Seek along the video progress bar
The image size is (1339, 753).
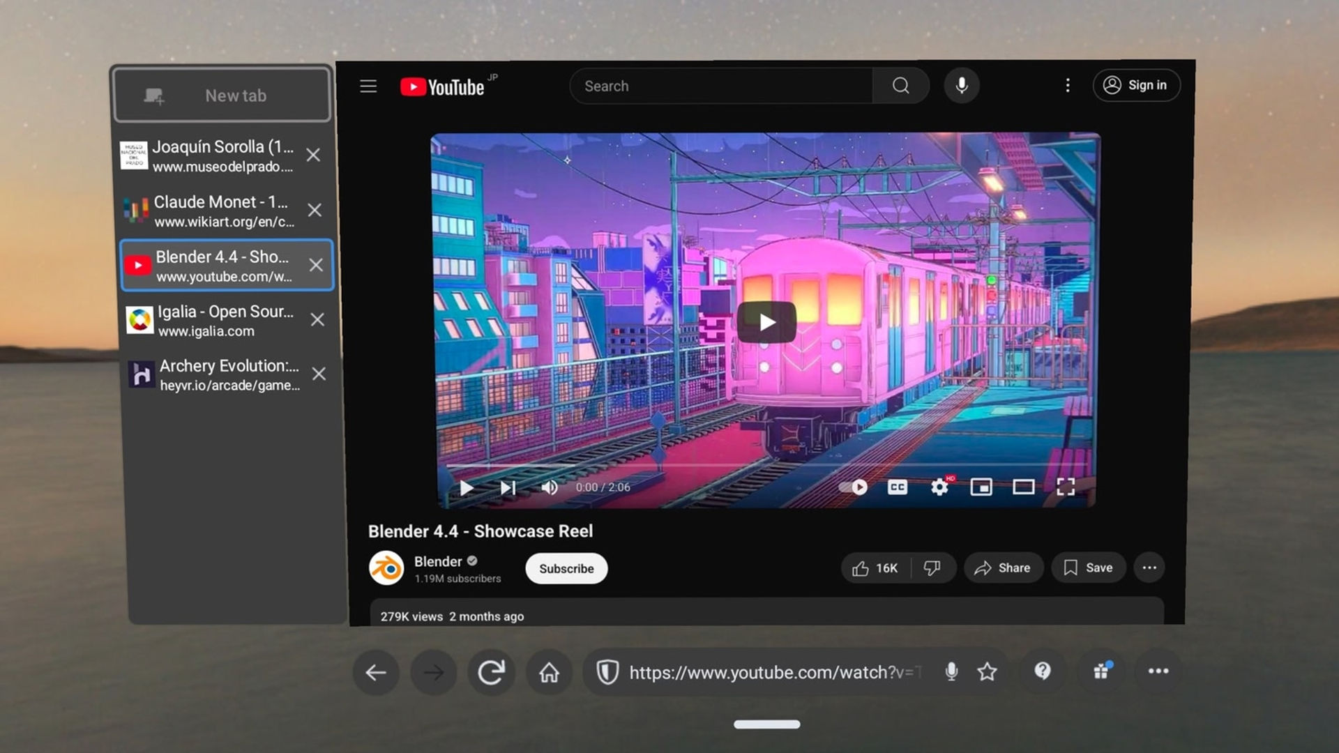[766, 464]
